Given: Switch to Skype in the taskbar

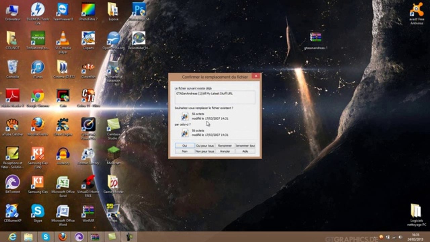Looking at the screenshot, I should 46,237.
